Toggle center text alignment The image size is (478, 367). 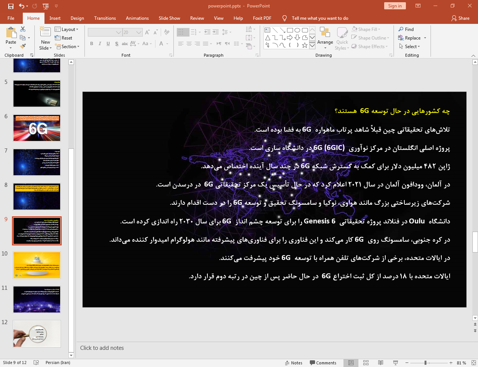click(x=189, y=44)
